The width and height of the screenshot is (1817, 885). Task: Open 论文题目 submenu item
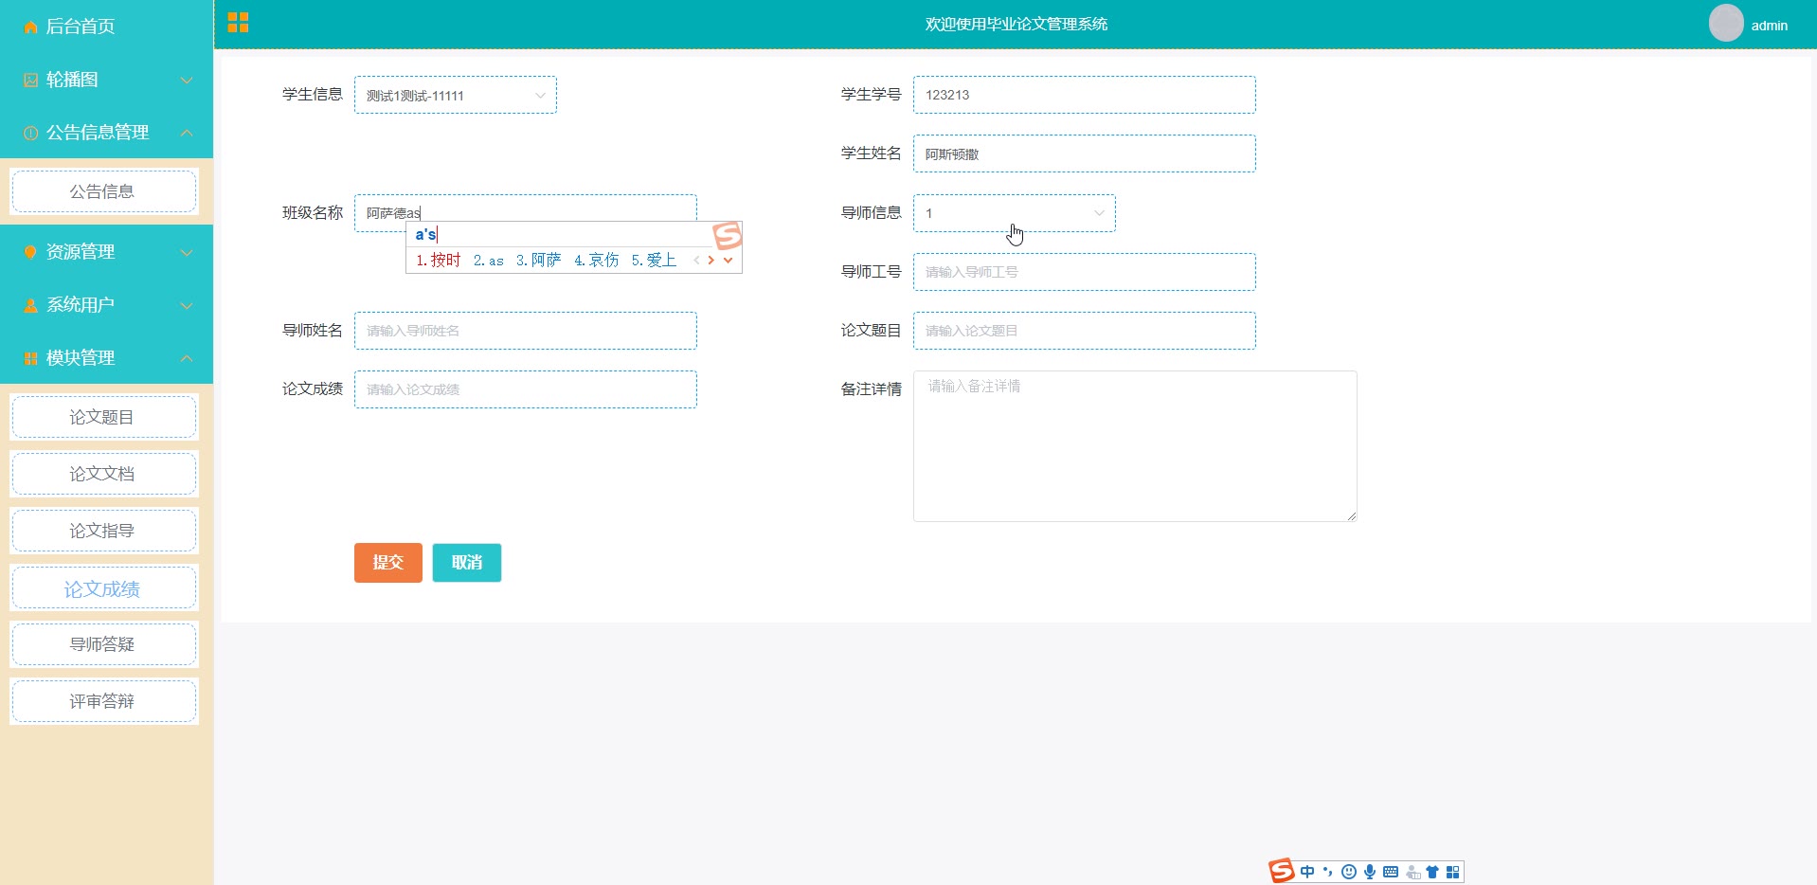point(103,417)
